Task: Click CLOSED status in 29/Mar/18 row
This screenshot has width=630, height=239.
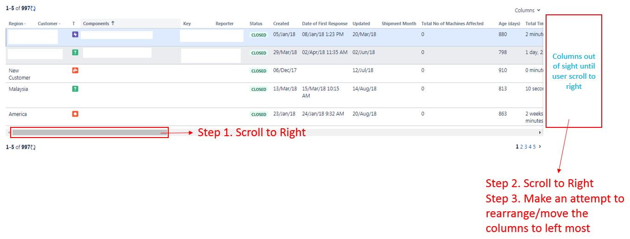Action: 259,53
